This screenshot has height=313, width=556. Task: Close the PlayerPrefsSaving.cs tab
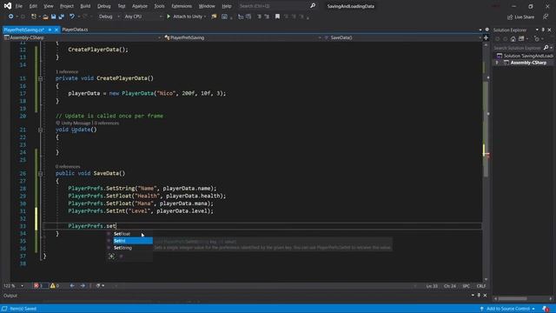click(x=56, y=30)
